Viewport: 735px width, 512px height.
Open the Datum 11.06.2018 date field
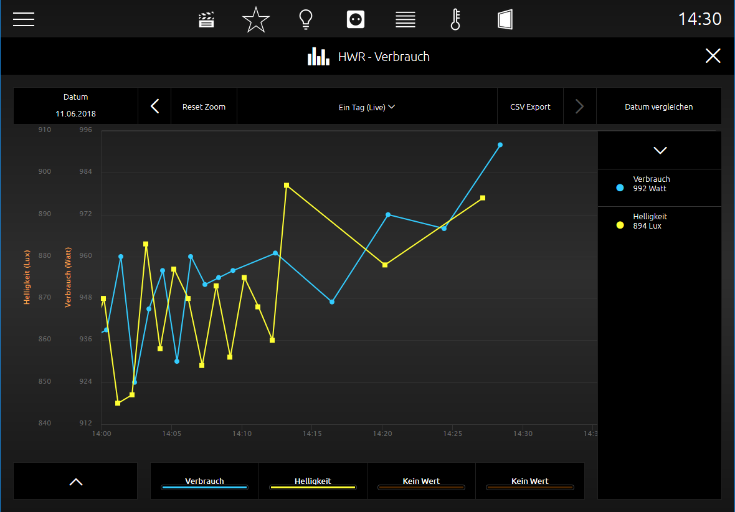(75, 105)
